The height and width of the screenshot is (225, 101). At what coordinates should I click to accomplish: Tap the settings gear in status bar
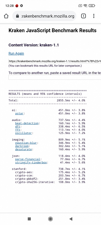22,6
